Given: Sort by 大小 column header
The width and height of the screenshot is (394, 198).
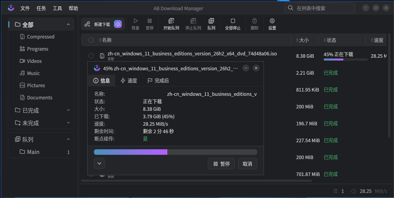Looking at the screenshot, I should pos(302,40).
